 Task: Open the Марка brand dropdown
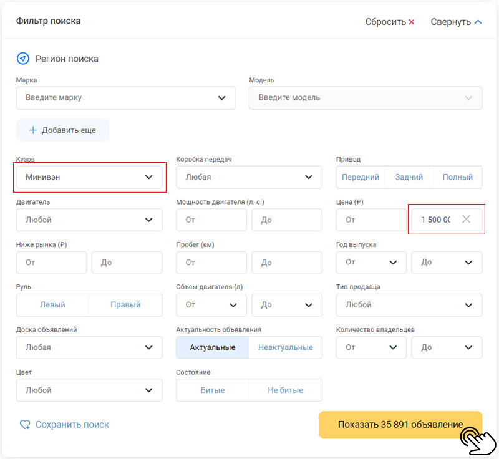(125, 98)
